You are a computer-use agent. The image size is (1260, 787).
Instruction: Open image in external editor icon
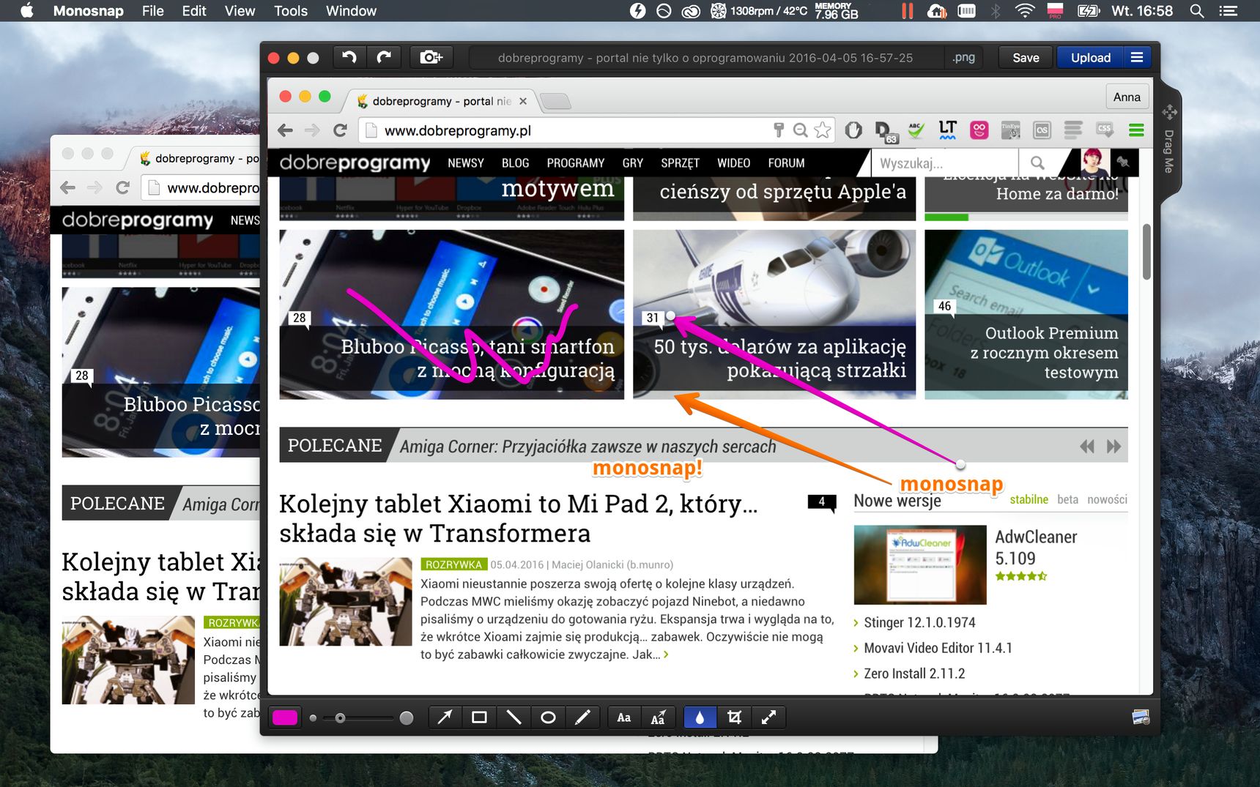[1141, 717]
